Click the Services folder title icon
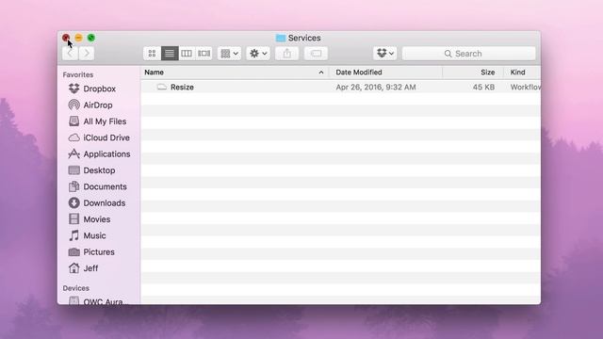 click(281, 38)
